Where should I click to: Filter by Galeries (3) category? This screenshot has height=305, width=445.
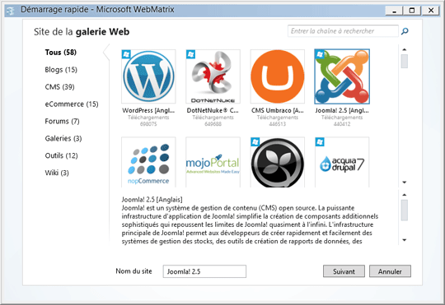pyautogui.click(x=63, y=138)
